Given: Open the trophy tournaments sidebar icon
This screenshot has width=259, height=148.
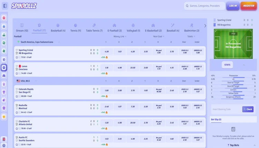Looking at the screenshot, I should tap(4, 92).
